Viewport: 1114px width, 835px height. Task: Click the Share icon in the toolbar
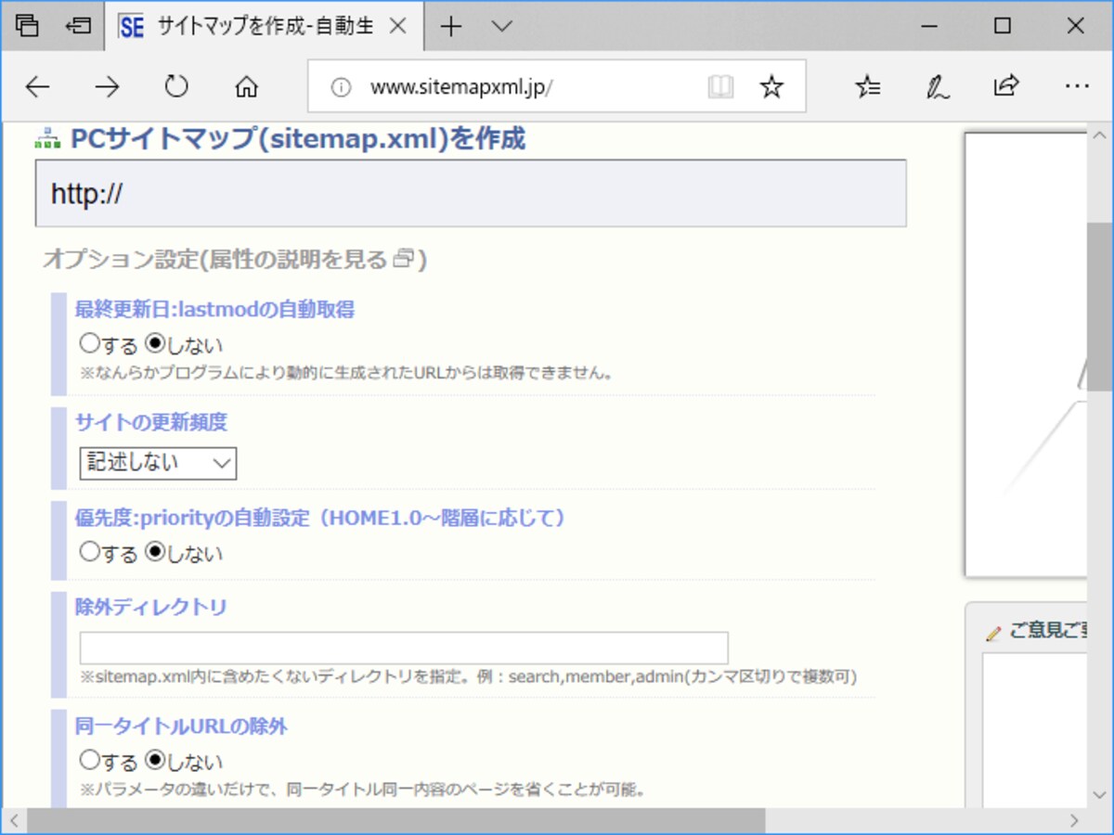(x=1006, y=86)
